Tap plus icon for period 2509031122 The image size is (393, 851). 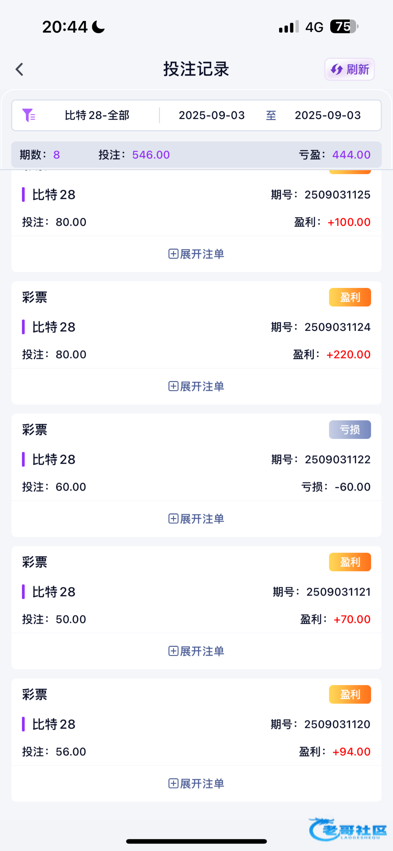pyautogui.click(x=173, y=519)
